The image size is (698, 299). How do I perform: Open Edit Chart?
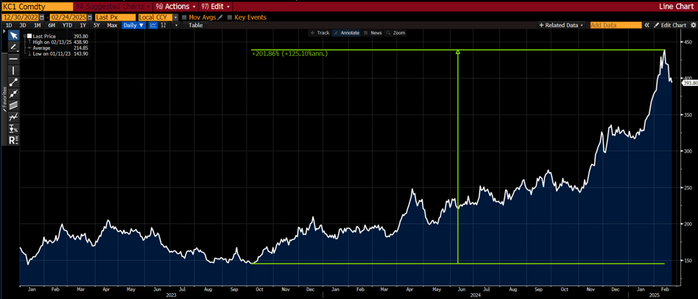click(670, 25)
